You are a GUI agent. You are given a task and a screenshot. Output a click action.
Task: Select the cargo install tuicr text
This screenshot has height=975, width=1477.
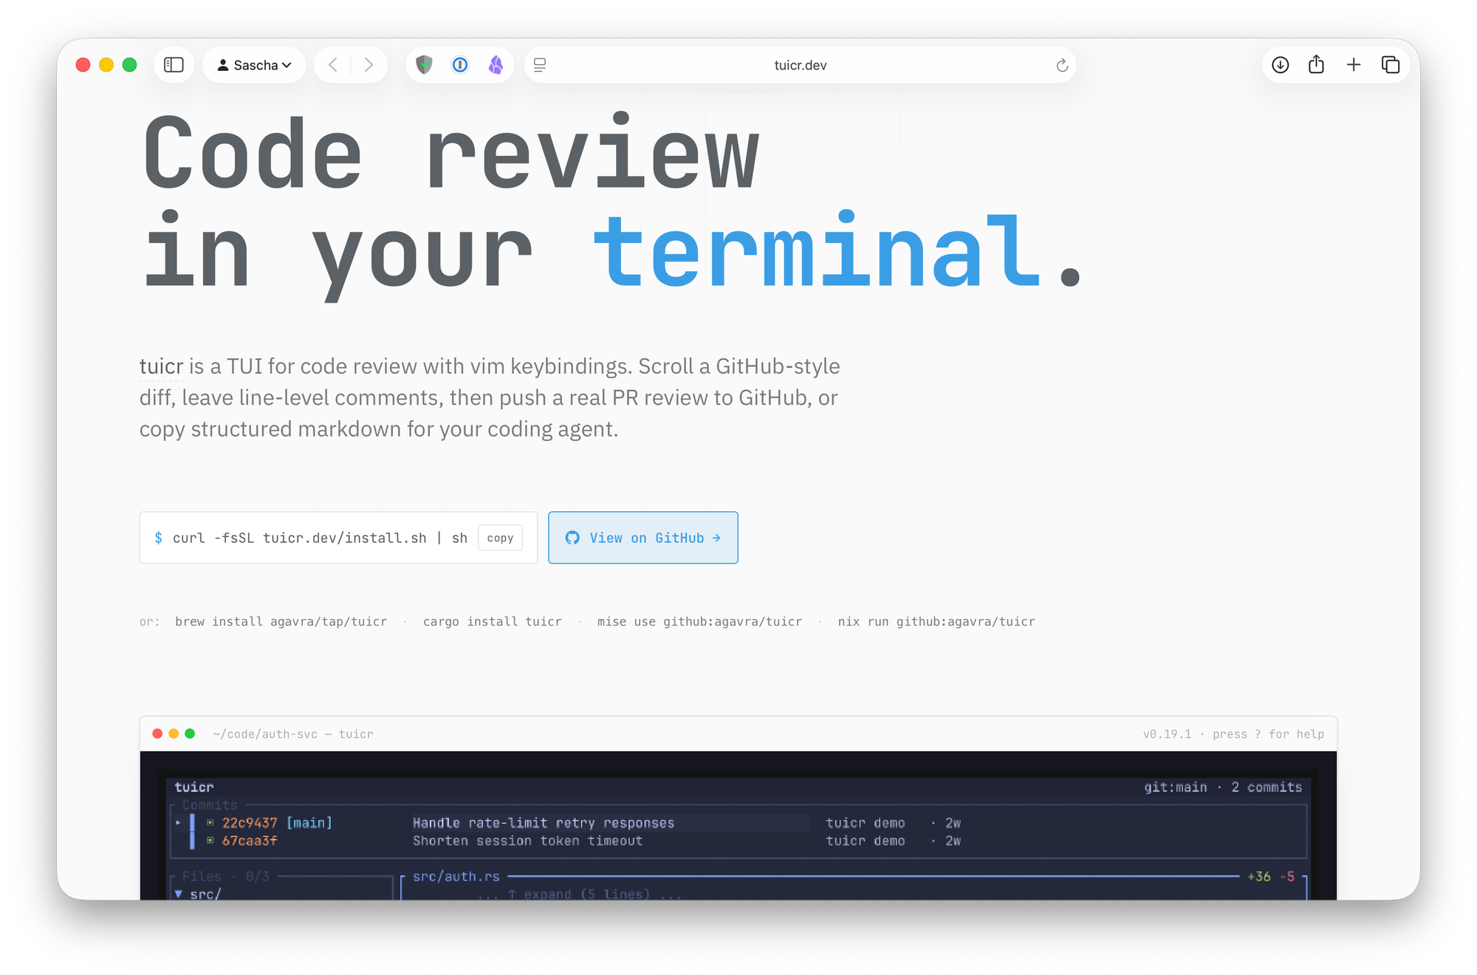click(492, 622)
